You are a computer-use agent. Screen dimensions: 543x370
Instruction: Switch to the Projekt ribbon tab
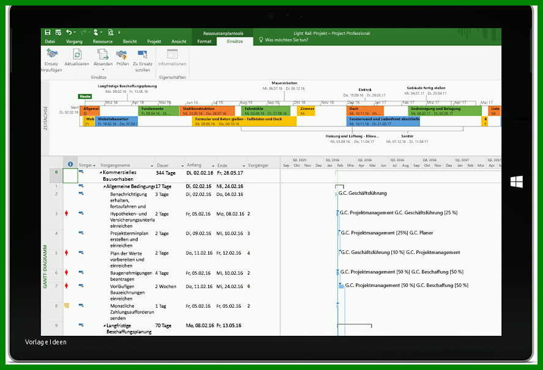tap(154, 42)
